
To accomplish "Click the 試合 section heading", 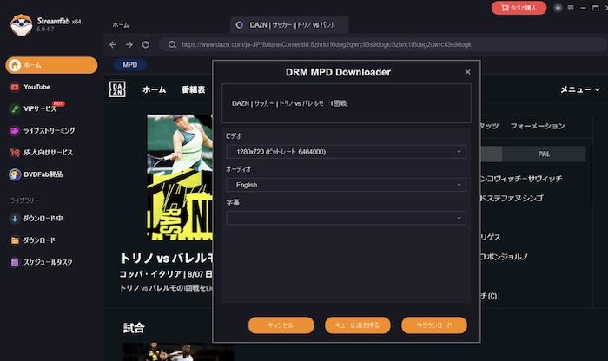I will click(x=134, y=328).
